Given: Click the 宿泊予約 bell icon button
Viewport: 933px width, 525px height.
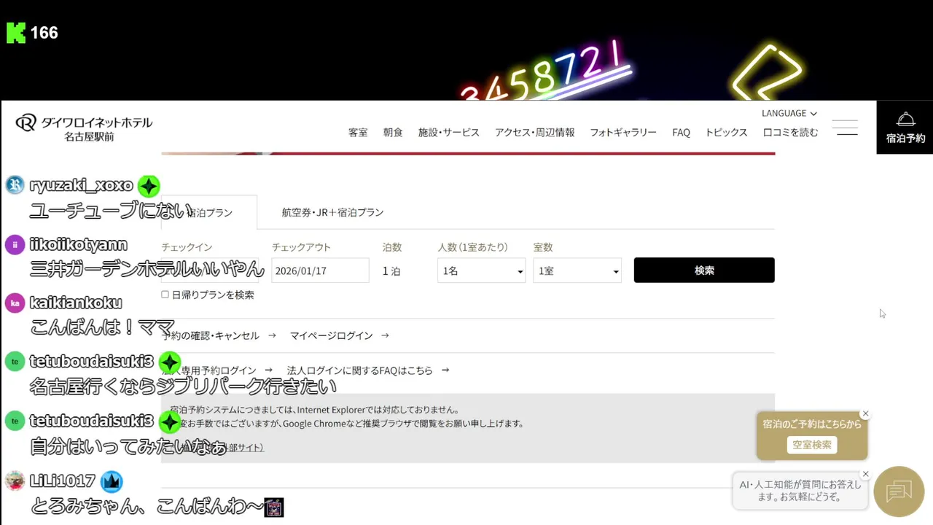Looking at the screenshot, I should coord(905,128).
